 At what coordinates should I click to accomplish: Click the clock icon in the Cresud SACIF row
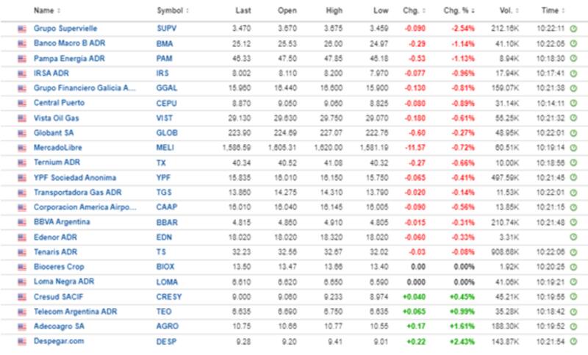pos(573,296)
